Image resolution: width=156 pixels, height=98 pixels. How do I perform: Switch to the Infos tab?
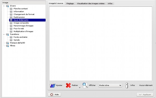point(110,4)
